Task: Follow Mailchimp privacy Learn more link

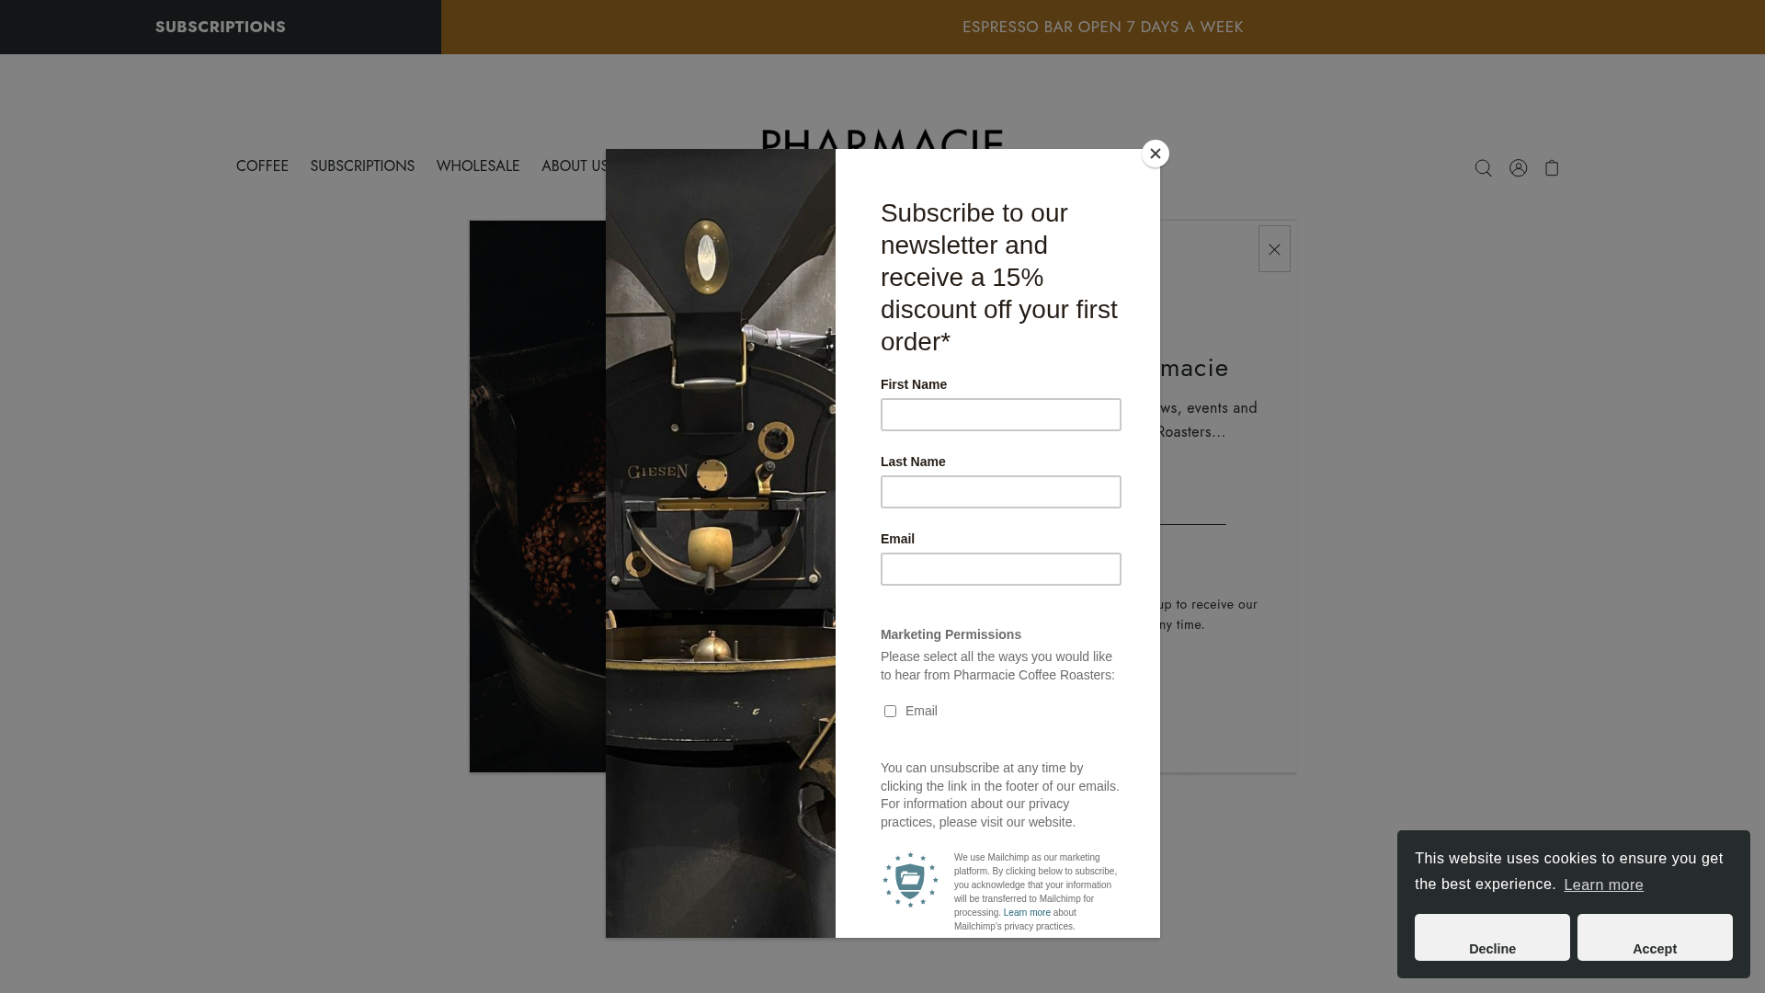Action: tap(1027, 913)
